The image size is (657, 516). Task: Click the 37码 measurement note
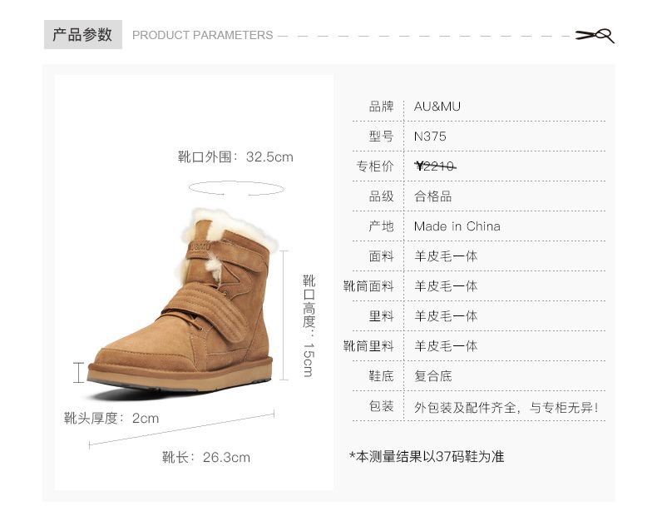point(427,456)
